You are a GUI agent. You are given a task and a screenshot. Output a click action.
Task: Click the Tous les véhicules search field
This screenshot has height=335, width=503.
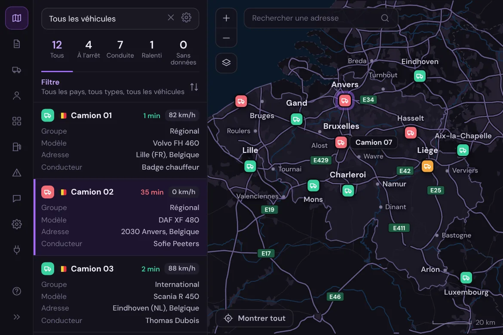point(120,18)
